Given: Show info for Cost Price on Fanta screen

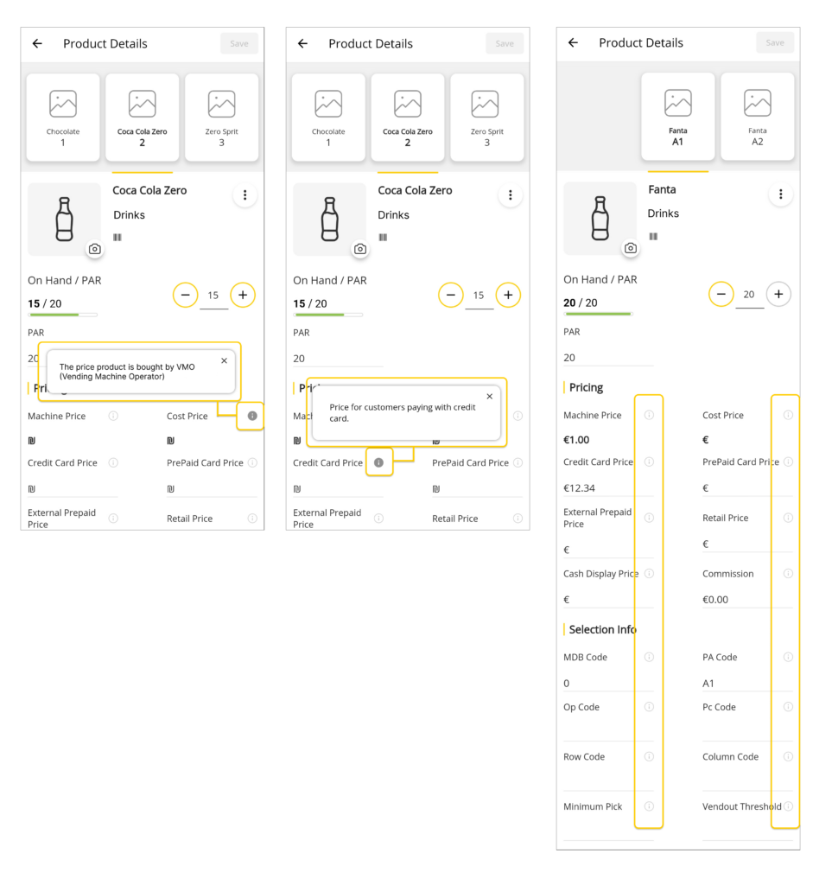Looking at the screenshot, I should (789, 415).
